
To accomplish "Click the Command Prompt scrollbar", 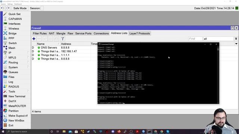I will (x=218, y=75).
